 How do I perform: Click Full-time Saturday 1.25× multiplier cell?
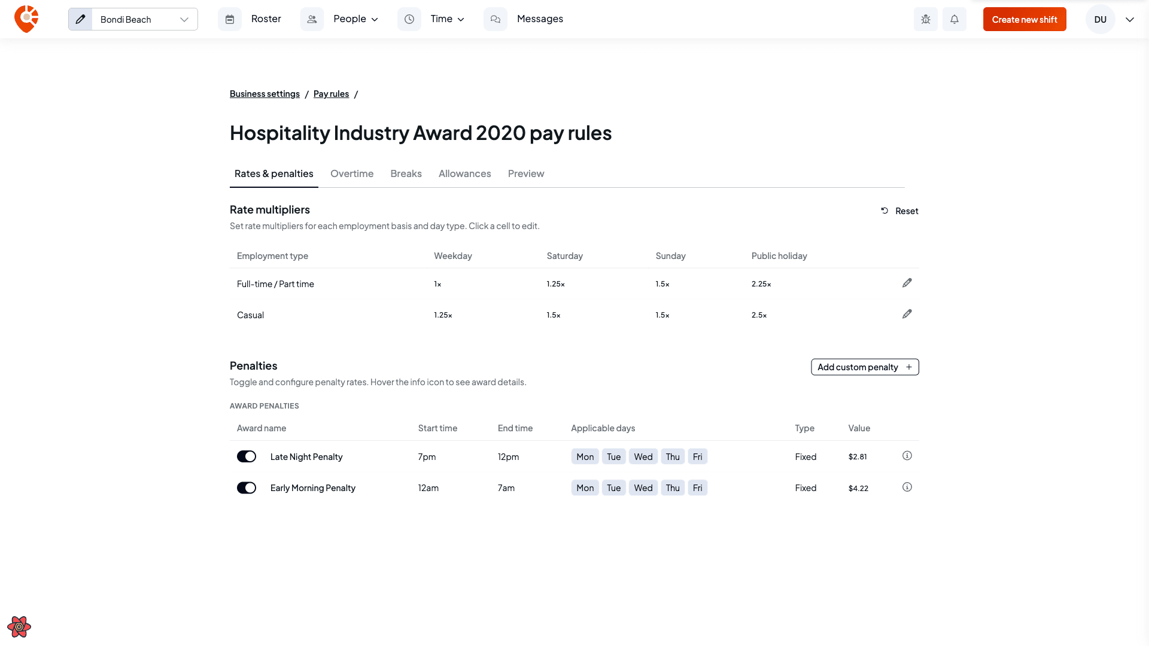pos(555,284)
